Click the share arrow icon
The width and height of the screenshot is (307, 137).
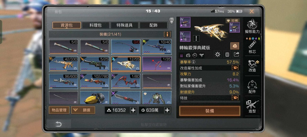(x=236, y=55)
